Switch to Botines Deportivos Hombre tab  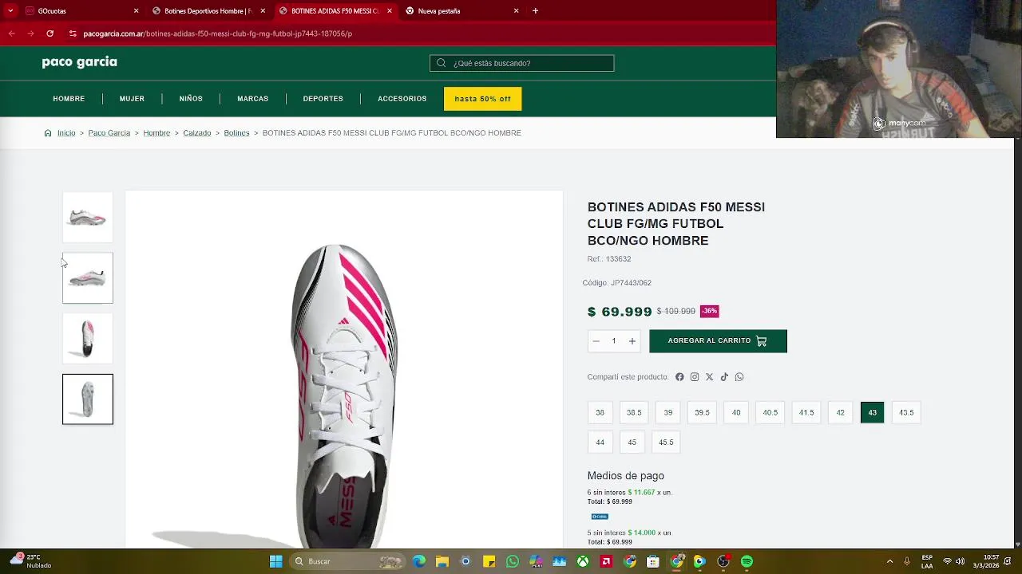(208, 11)
